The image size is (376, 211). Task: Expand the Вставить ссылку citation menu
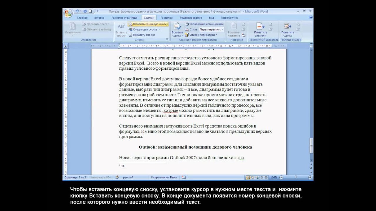point(177,30)
